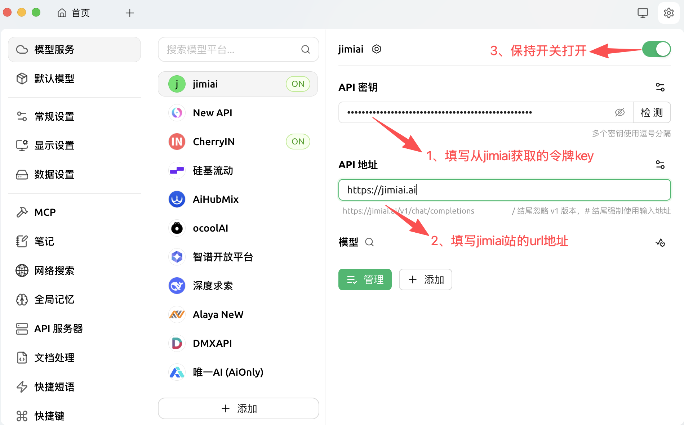Open jimiai provider settings via gear icon
The height and width of the screenshot is (425, 684).
click(376, 49)
